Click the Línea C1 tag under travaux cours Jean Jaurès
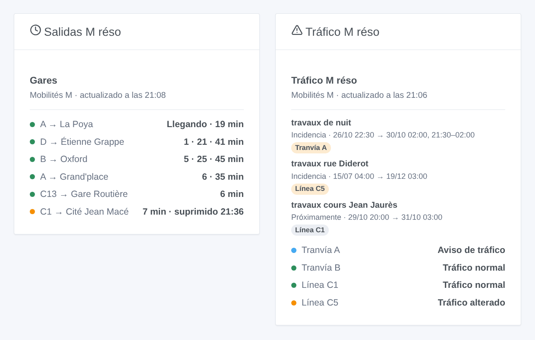This screenshot has height=340, width=535. pyautogui.click(x=310, y=230)
